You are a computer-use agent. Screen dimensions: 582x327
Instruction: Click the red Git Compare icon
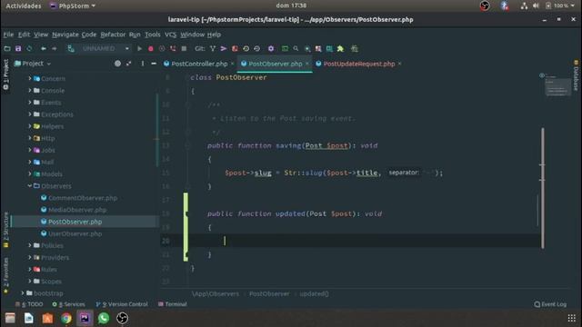235,48
